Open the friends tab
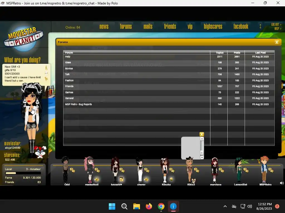 coord(170,27)
